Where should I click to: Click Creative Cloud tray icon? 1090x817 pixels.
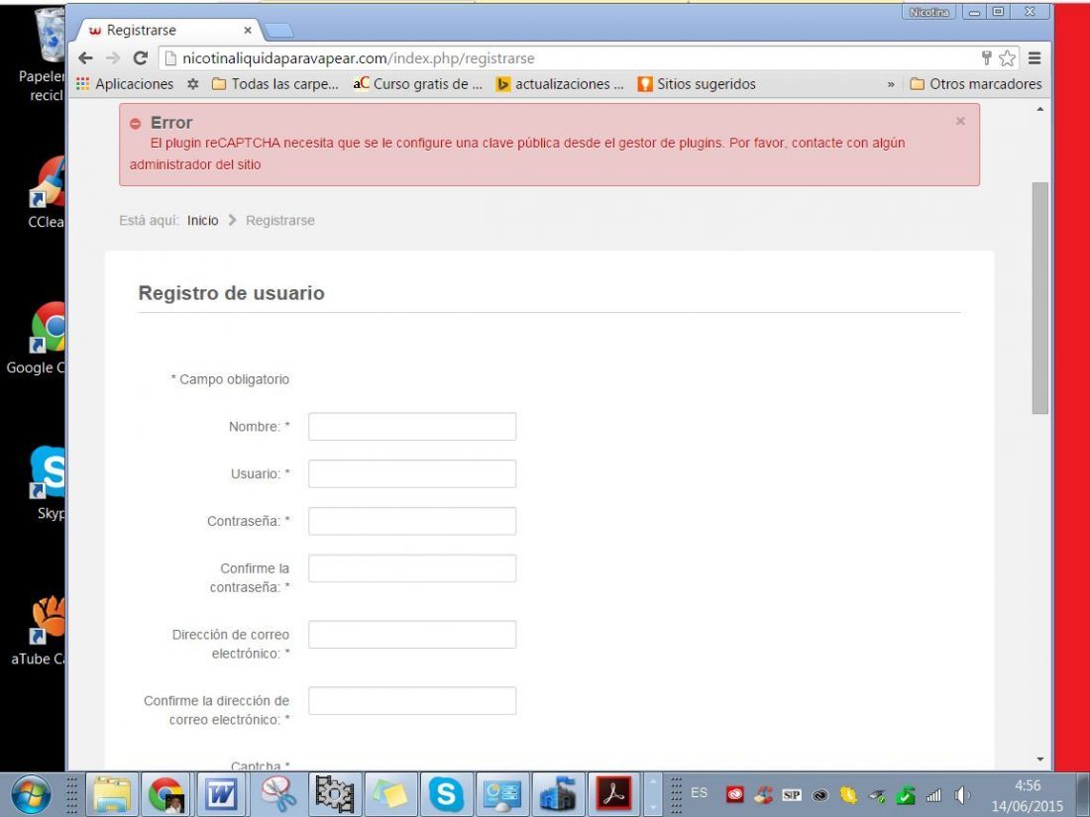tap(735, 795)
